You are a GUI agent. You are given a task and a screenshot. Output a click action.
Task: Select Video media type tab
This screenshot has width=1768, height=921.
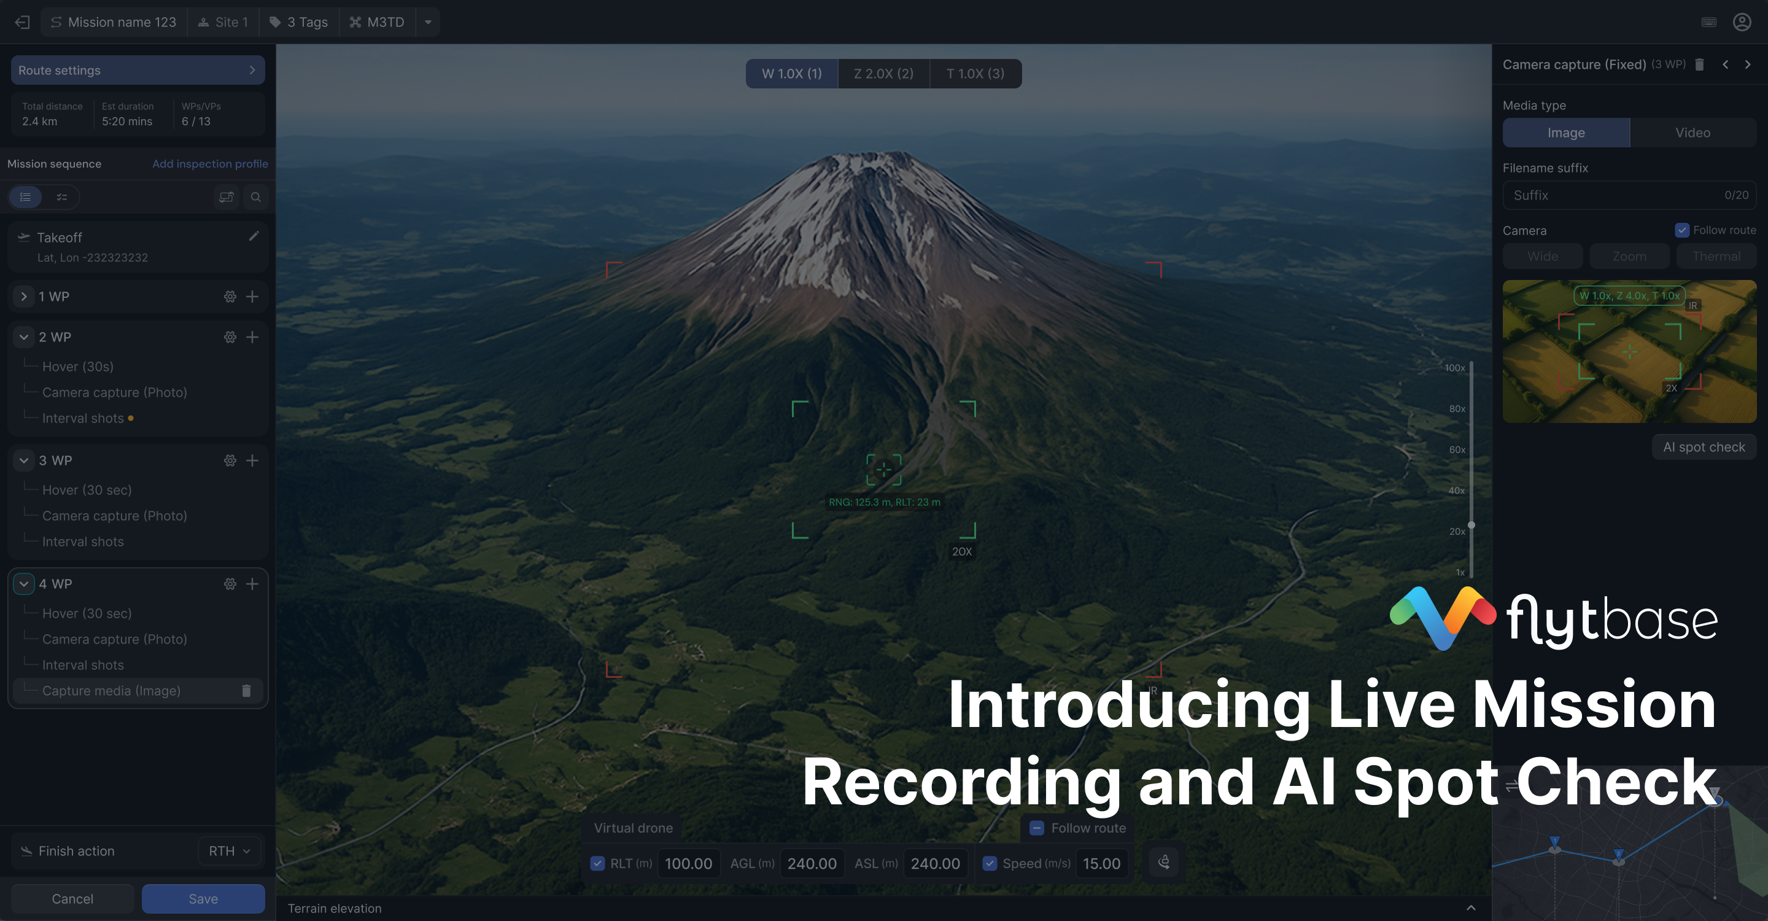click(1692, 133)
